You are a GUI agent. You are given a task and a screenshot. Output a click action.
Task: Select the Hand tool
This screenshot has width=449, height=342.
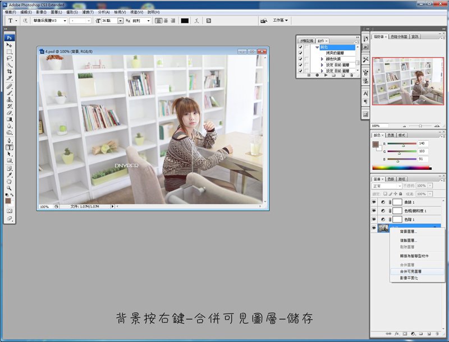click(x=9, y=182)
